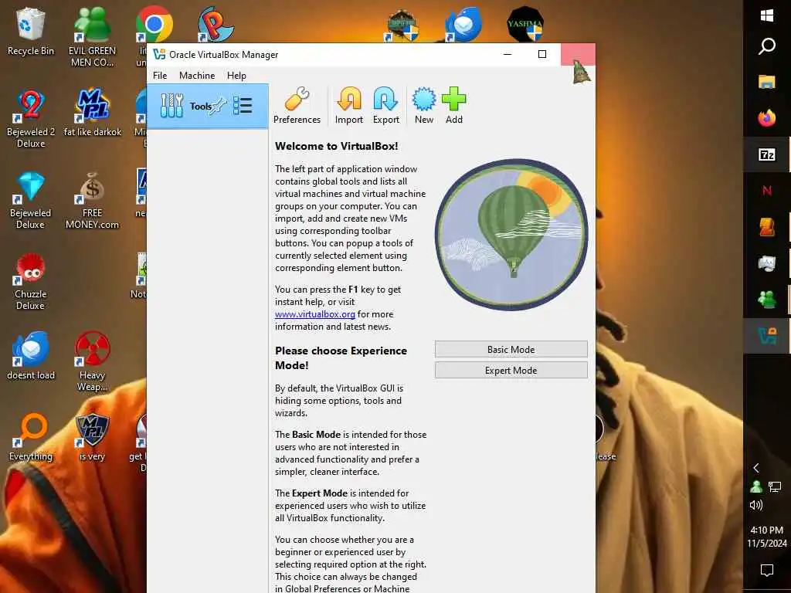Open Chuzzle Deluxe desktop shortcut
The image size is (791, 593).
[x=30, y=281]
